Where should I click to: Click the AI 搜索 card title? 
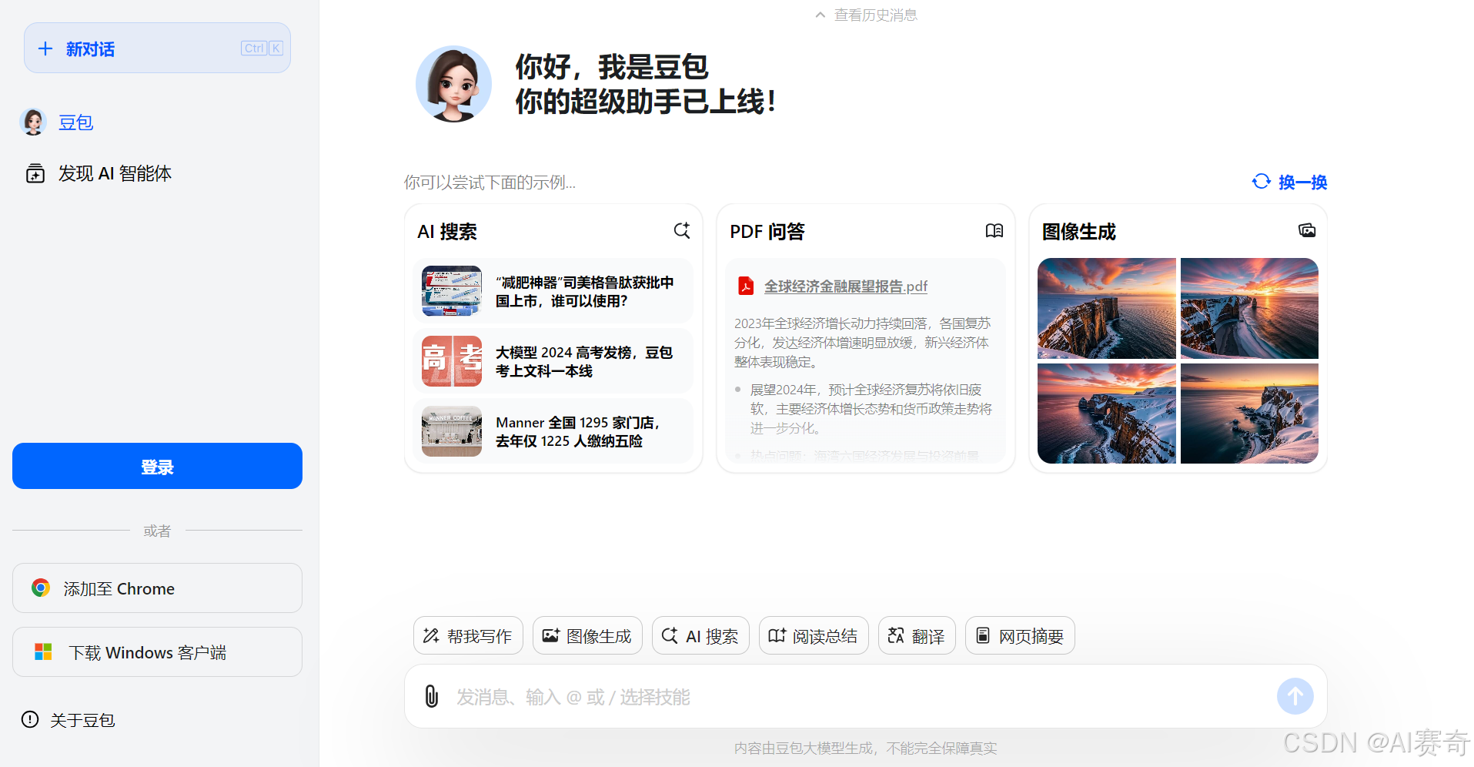[x=447, y=232]
